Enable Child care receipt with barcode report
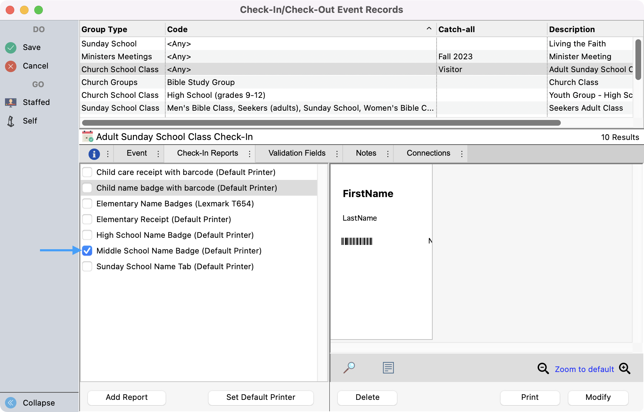The height and width of the screenshot is (412, 644). click(x=87, y=172)
